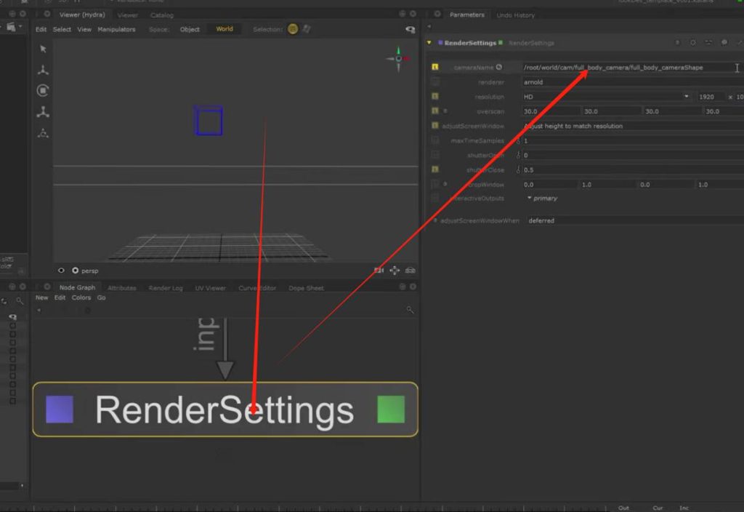This screenshot has width=744, height=512.
Task: Set manipulator space to Object
Action: tap(190, 29)
